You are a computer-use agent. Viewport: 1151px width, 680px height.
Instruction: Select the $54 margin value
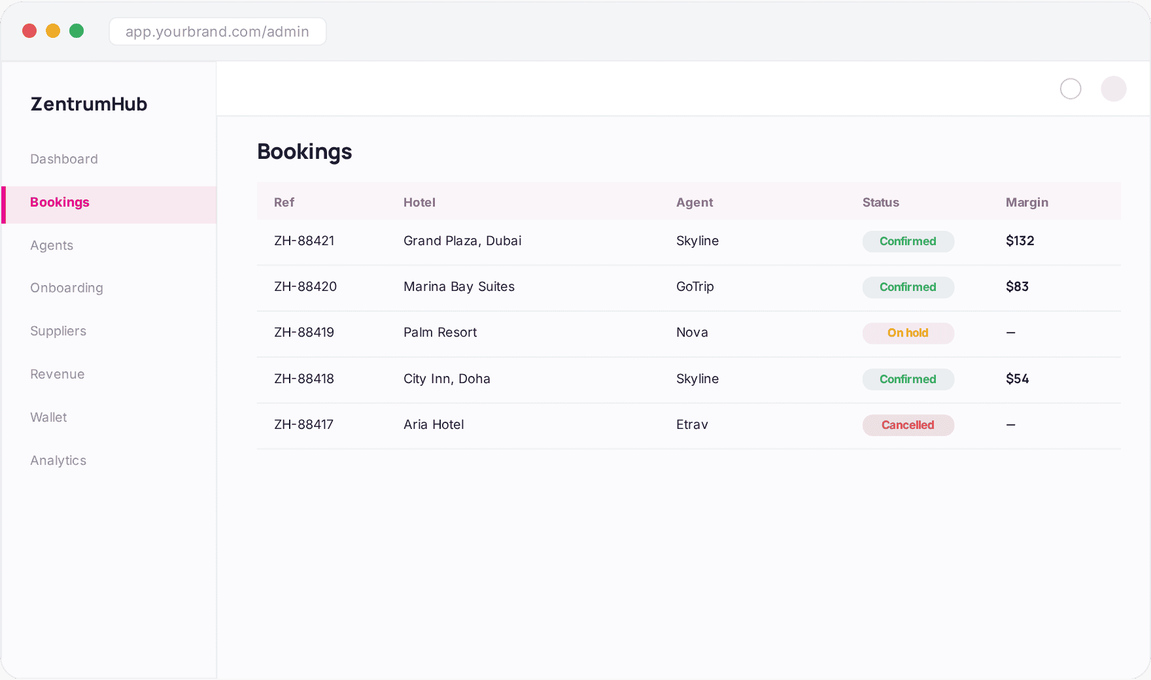click(x=1017, y=379)
